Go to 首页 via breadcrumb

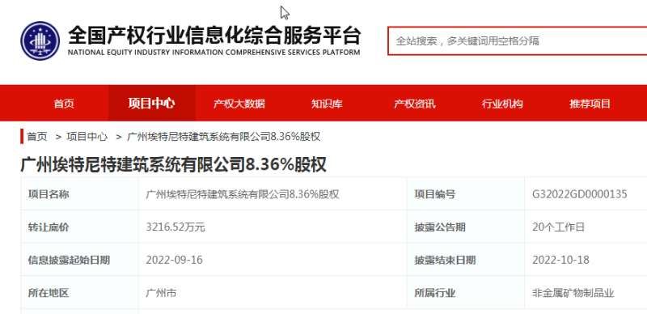point(37,137)
